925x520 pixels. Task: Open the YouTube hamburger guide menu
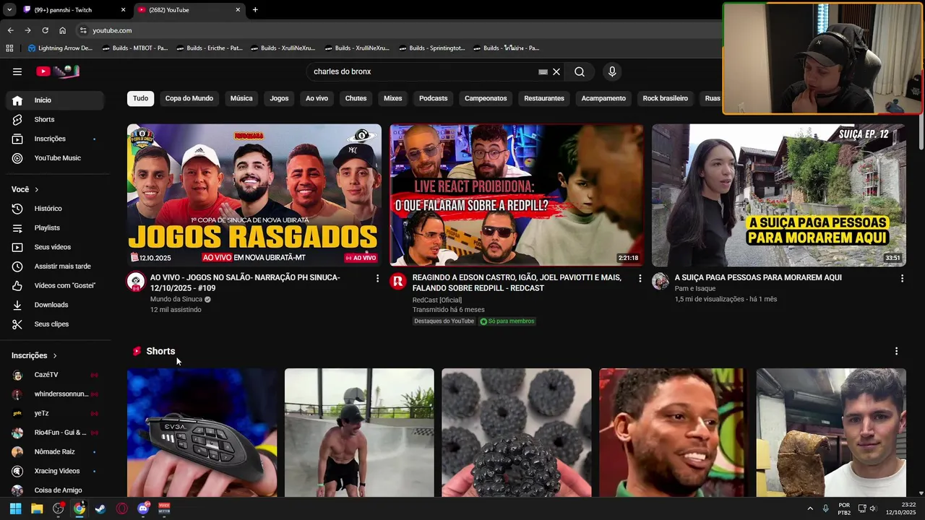point(17,71)
